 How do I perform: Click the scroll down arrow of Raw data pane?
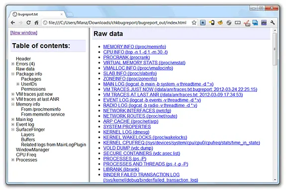tap(275, 180)
